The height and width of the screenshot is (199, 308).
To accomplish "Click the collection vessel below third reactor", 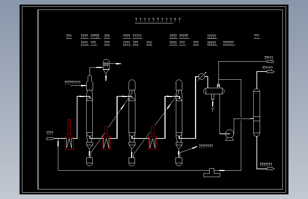I will pyautogui.click(x=179, y=162).
